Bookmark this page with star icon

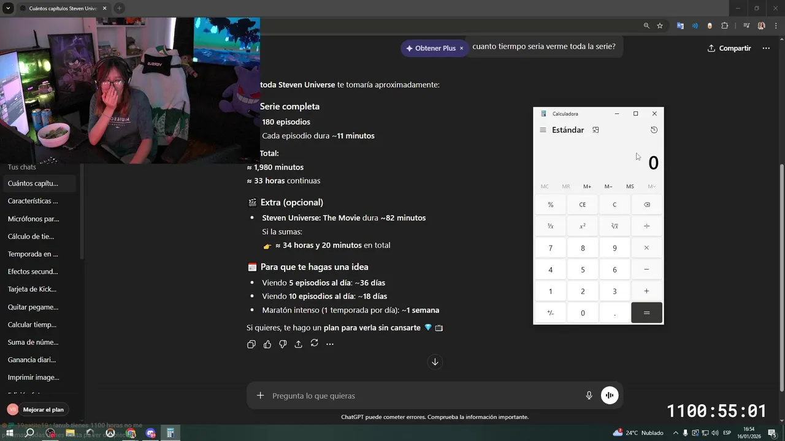click(x=660, y=26)
